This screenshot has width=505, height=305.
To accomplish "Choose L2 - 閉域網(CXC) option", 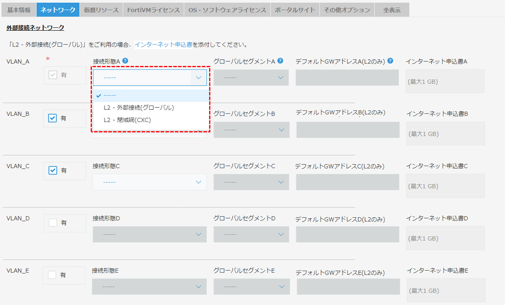I will pyautogui.click(x=151, y=120).
